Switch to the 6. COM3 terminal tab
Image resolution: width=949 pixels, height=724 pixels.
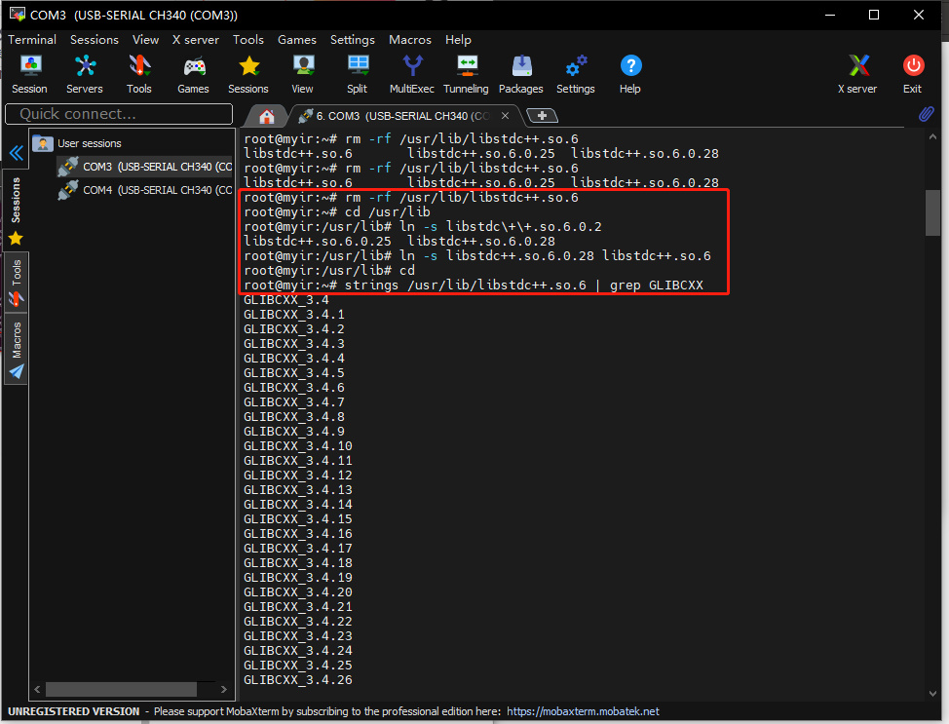pyautogui.click(x=402, y=116)
